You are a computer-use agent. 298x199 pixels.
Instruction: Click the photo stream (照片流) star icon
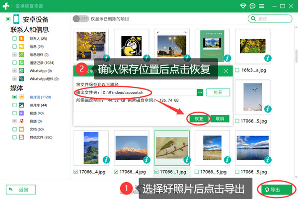tap(21, 97)
